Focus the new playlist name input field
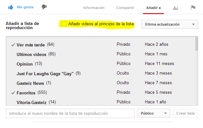The height and width of the screenshot is (128, 203). pyautogui.click(x=70, y=113)
